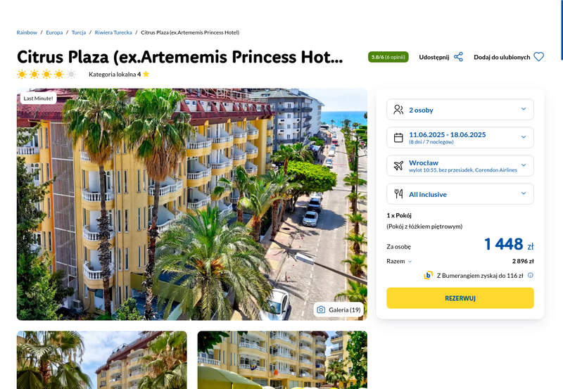Click the persons icon in guests field
This screenshot has width=563, height=389.
[398, 110]
